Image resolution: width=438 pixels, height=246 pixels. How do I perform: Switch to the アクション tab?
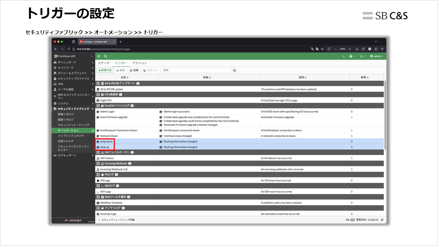[x=140, y=63]
